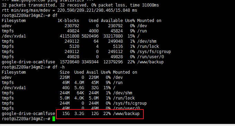Click value '33217880' available blocks
235x126 pixels.
(x=113, y=36)
